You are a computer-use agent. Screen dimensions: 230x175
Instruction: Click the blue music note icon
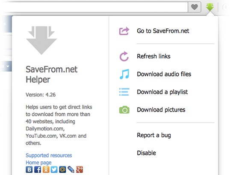pos(124,74)
